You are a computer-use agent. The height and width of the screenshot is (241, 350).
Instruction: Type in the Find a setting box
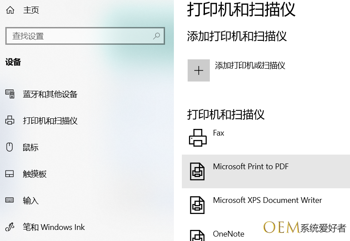coord(80,36)
